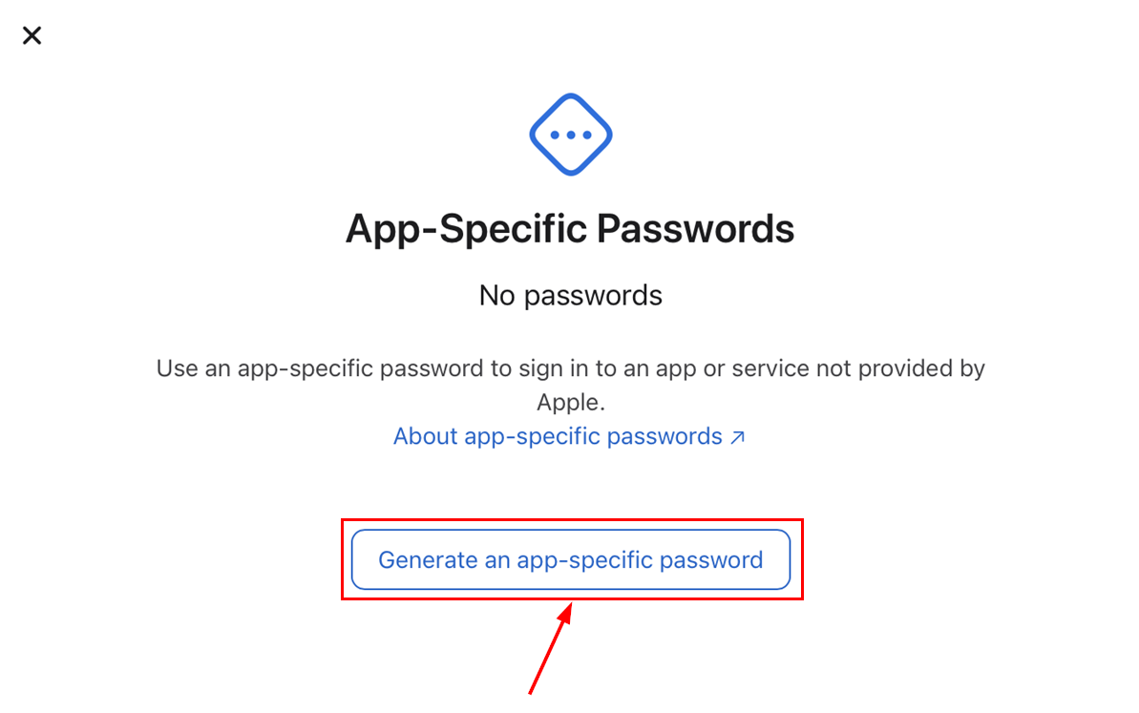Click the blue diamond password icon
Screen dimensions: 1139x713
(571, 135)
